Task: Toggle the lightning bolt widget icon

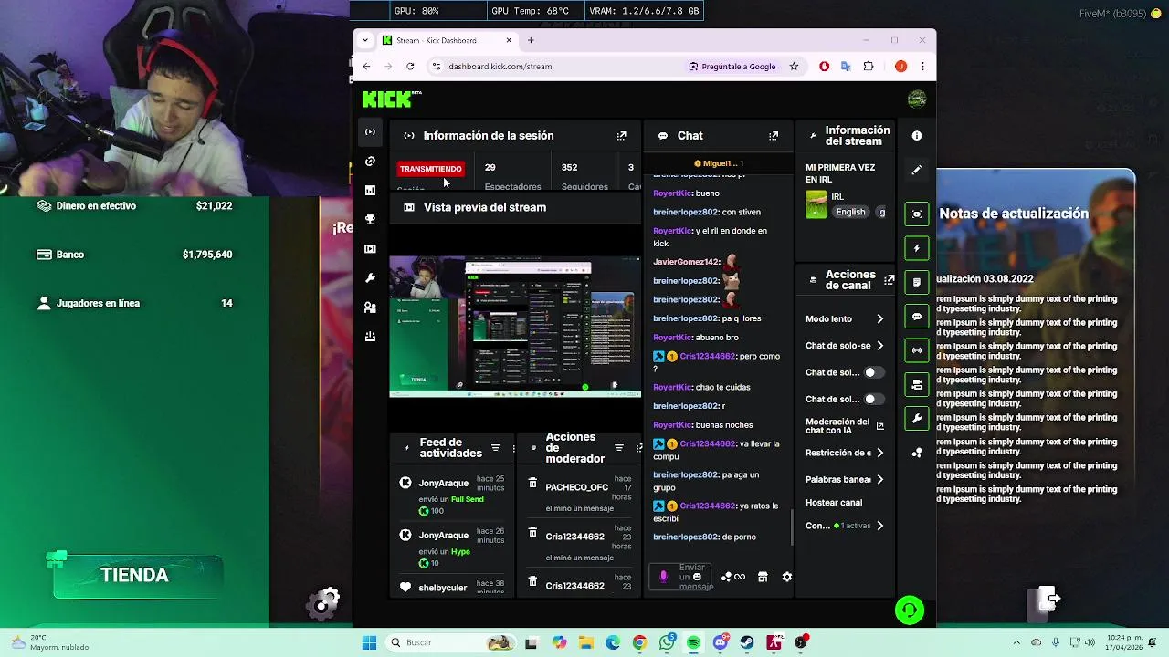Action: (917, 248)
